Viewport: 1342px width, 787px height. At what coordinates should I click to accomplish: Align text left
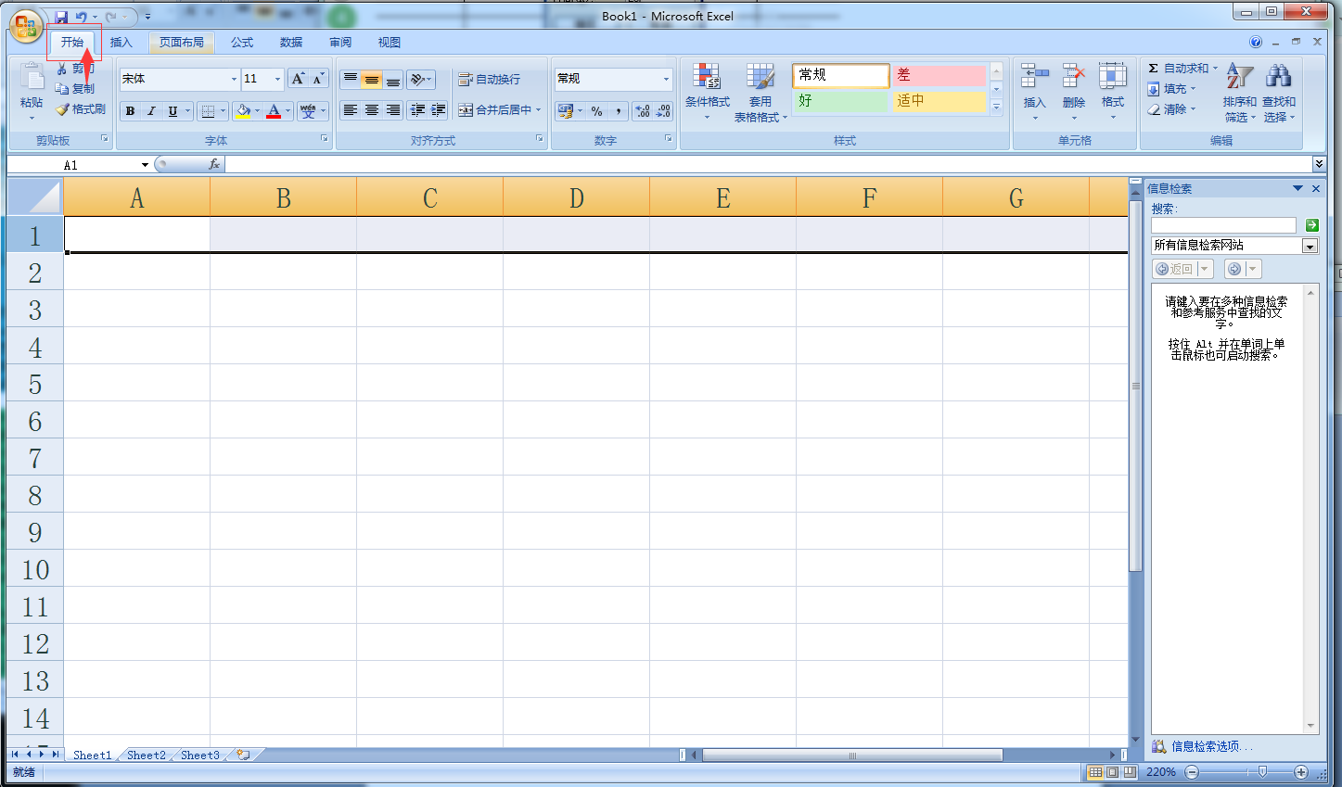tap(351, 110)
